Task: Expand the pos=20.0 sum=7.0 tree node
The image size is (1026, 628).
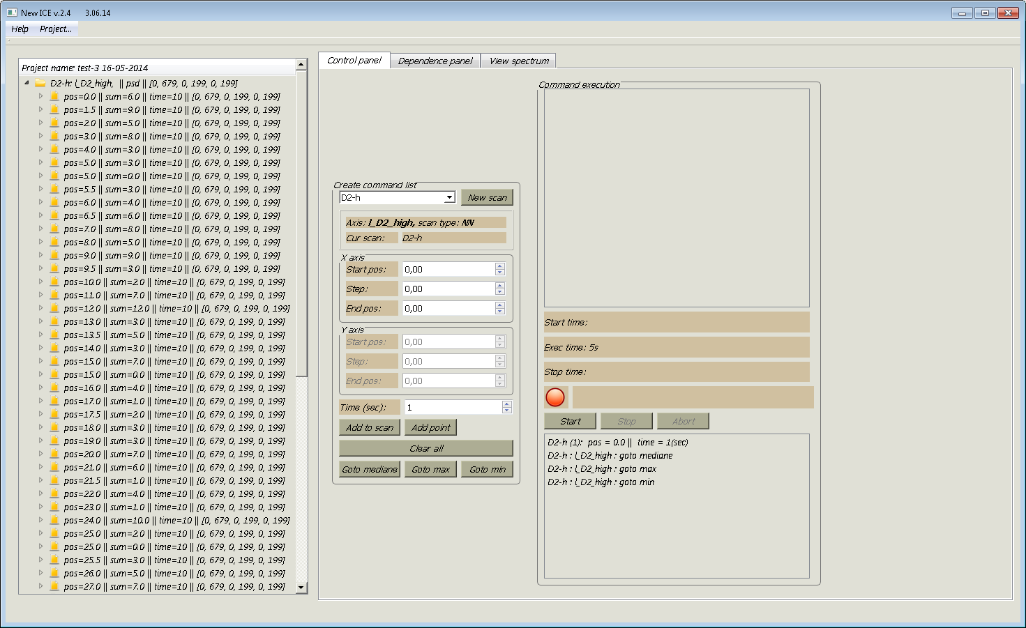Action: click(40, 454)
